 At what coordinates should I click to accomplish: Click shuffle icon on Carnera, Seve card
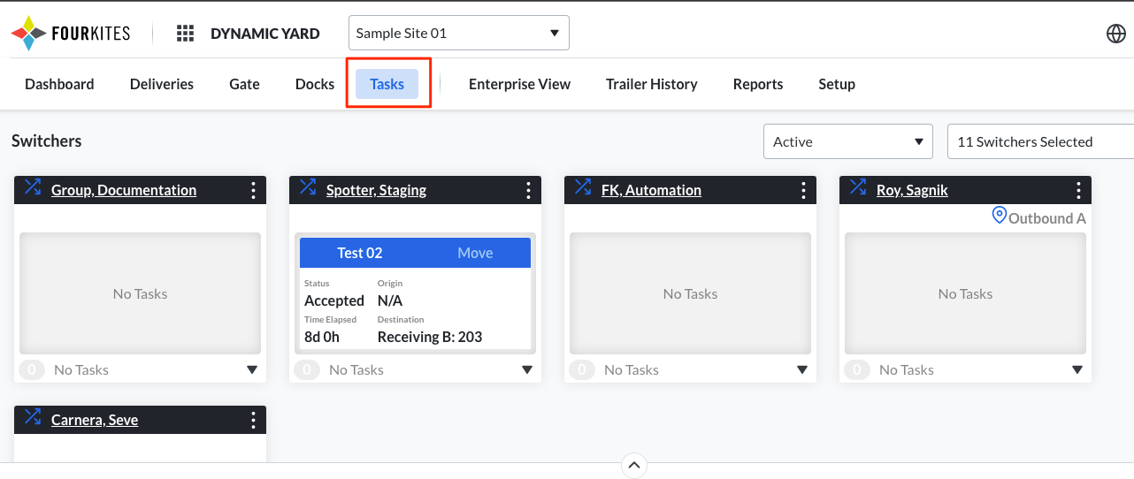click(x=33, y=418)
